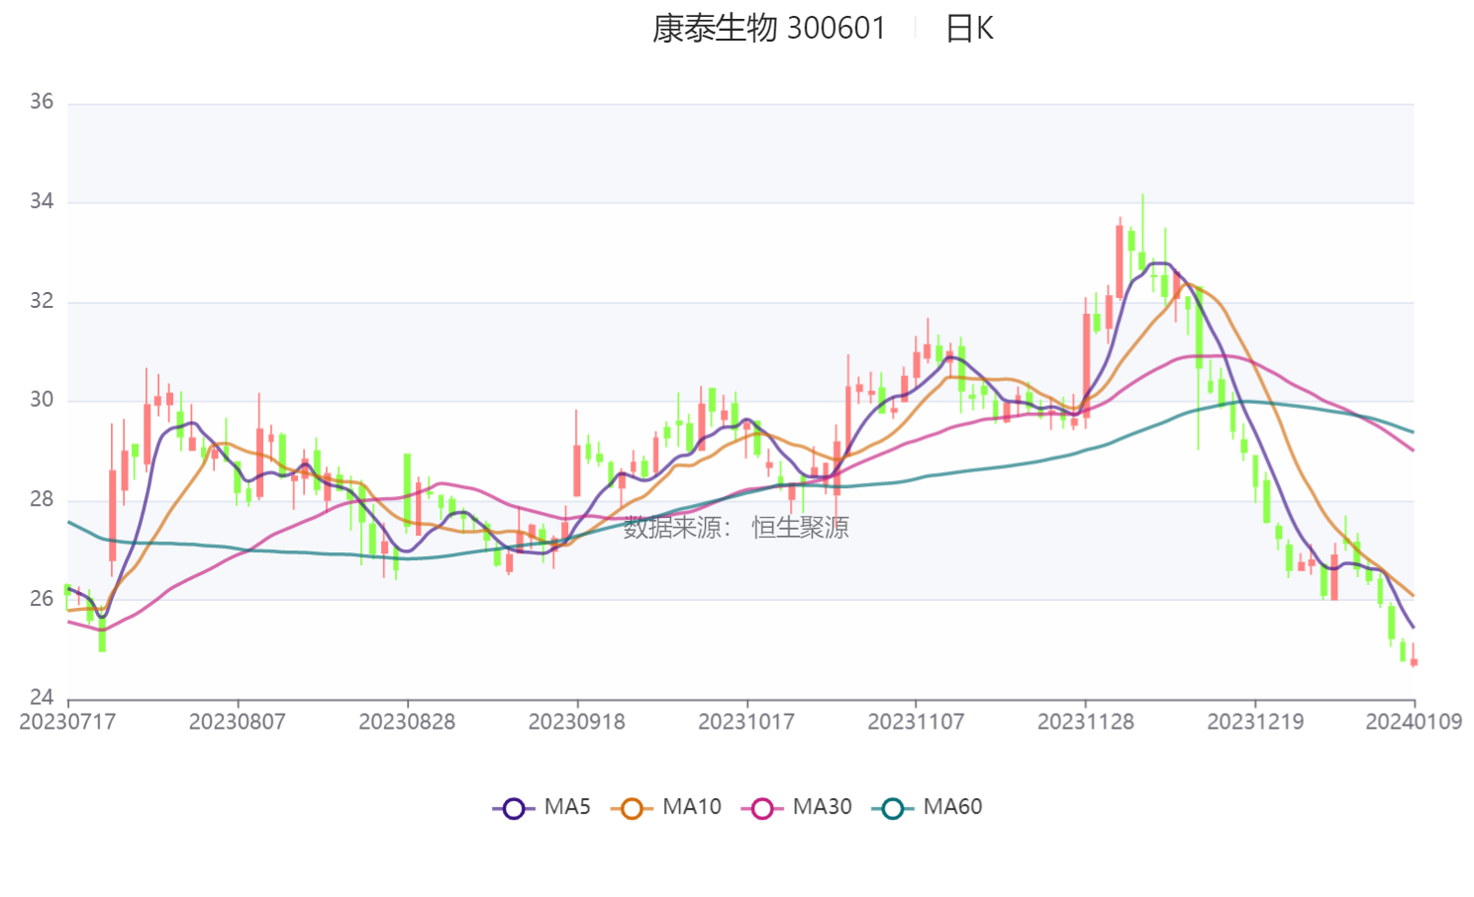Click the 20231128 x-axis date label
The image size is (1474, 897).
pos(1086,722)
